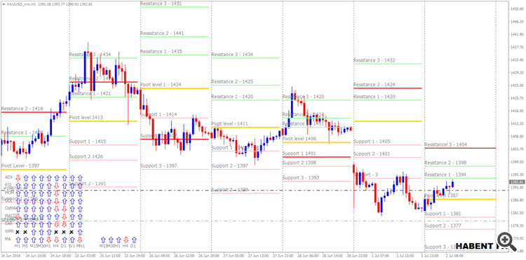526x260 pixels.
Task: Select the 'Pivot level 1 - 1424' label
Action: point(161,85)
